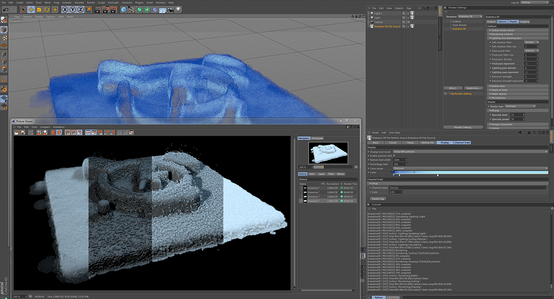
Task: Switch to the Logging tab
Action: coord(525,22)
